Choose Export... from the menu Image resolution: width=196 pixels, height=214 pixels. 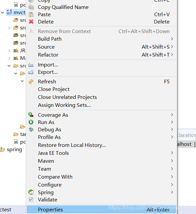coord(101,72)
